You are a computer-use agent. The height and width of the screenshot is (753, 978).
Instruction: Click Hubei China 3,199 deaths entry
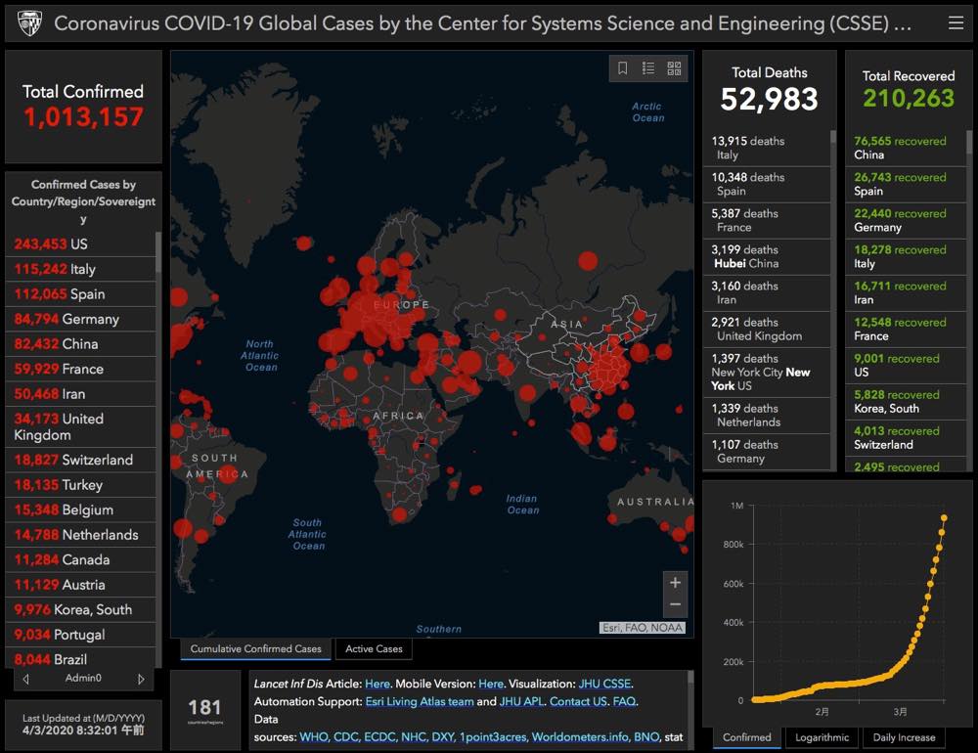coord(767,256)
